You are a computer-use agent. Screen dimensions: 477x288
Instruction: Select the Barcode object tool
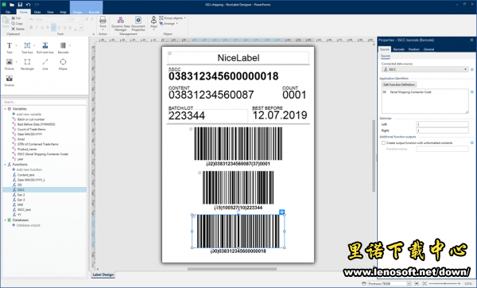(x=63, y=48)
